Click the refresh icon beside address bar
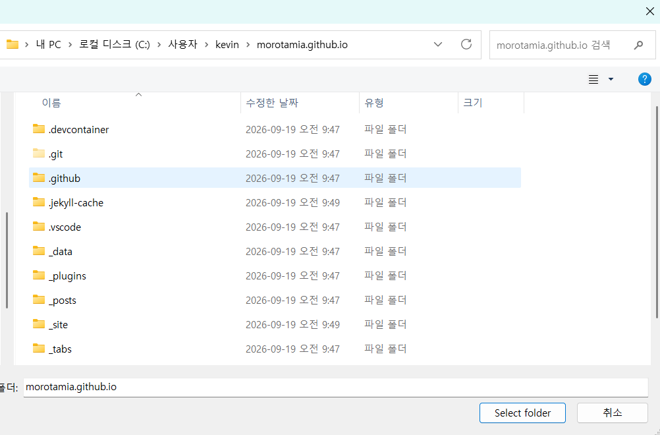Image resolution: width=660 pixels, height=435 pixels. pyautogui.click(x=466, y=44)
